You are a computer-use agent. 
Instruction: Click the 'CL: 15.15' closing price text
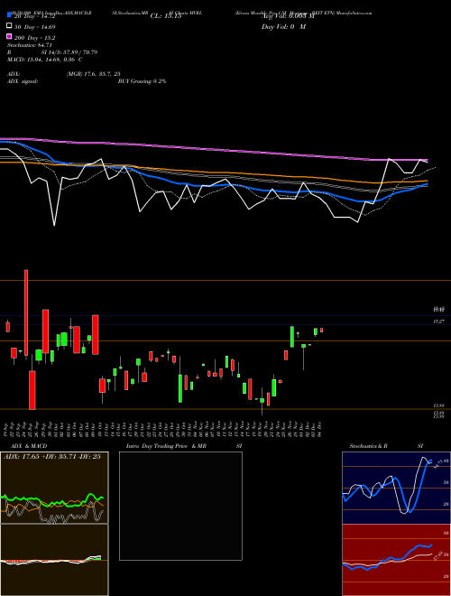[166, 16]
